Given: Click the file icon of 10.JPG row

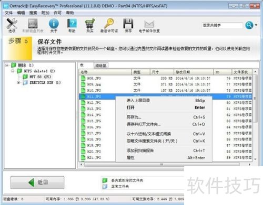Looking at the screenshot, I should point(83,90).
